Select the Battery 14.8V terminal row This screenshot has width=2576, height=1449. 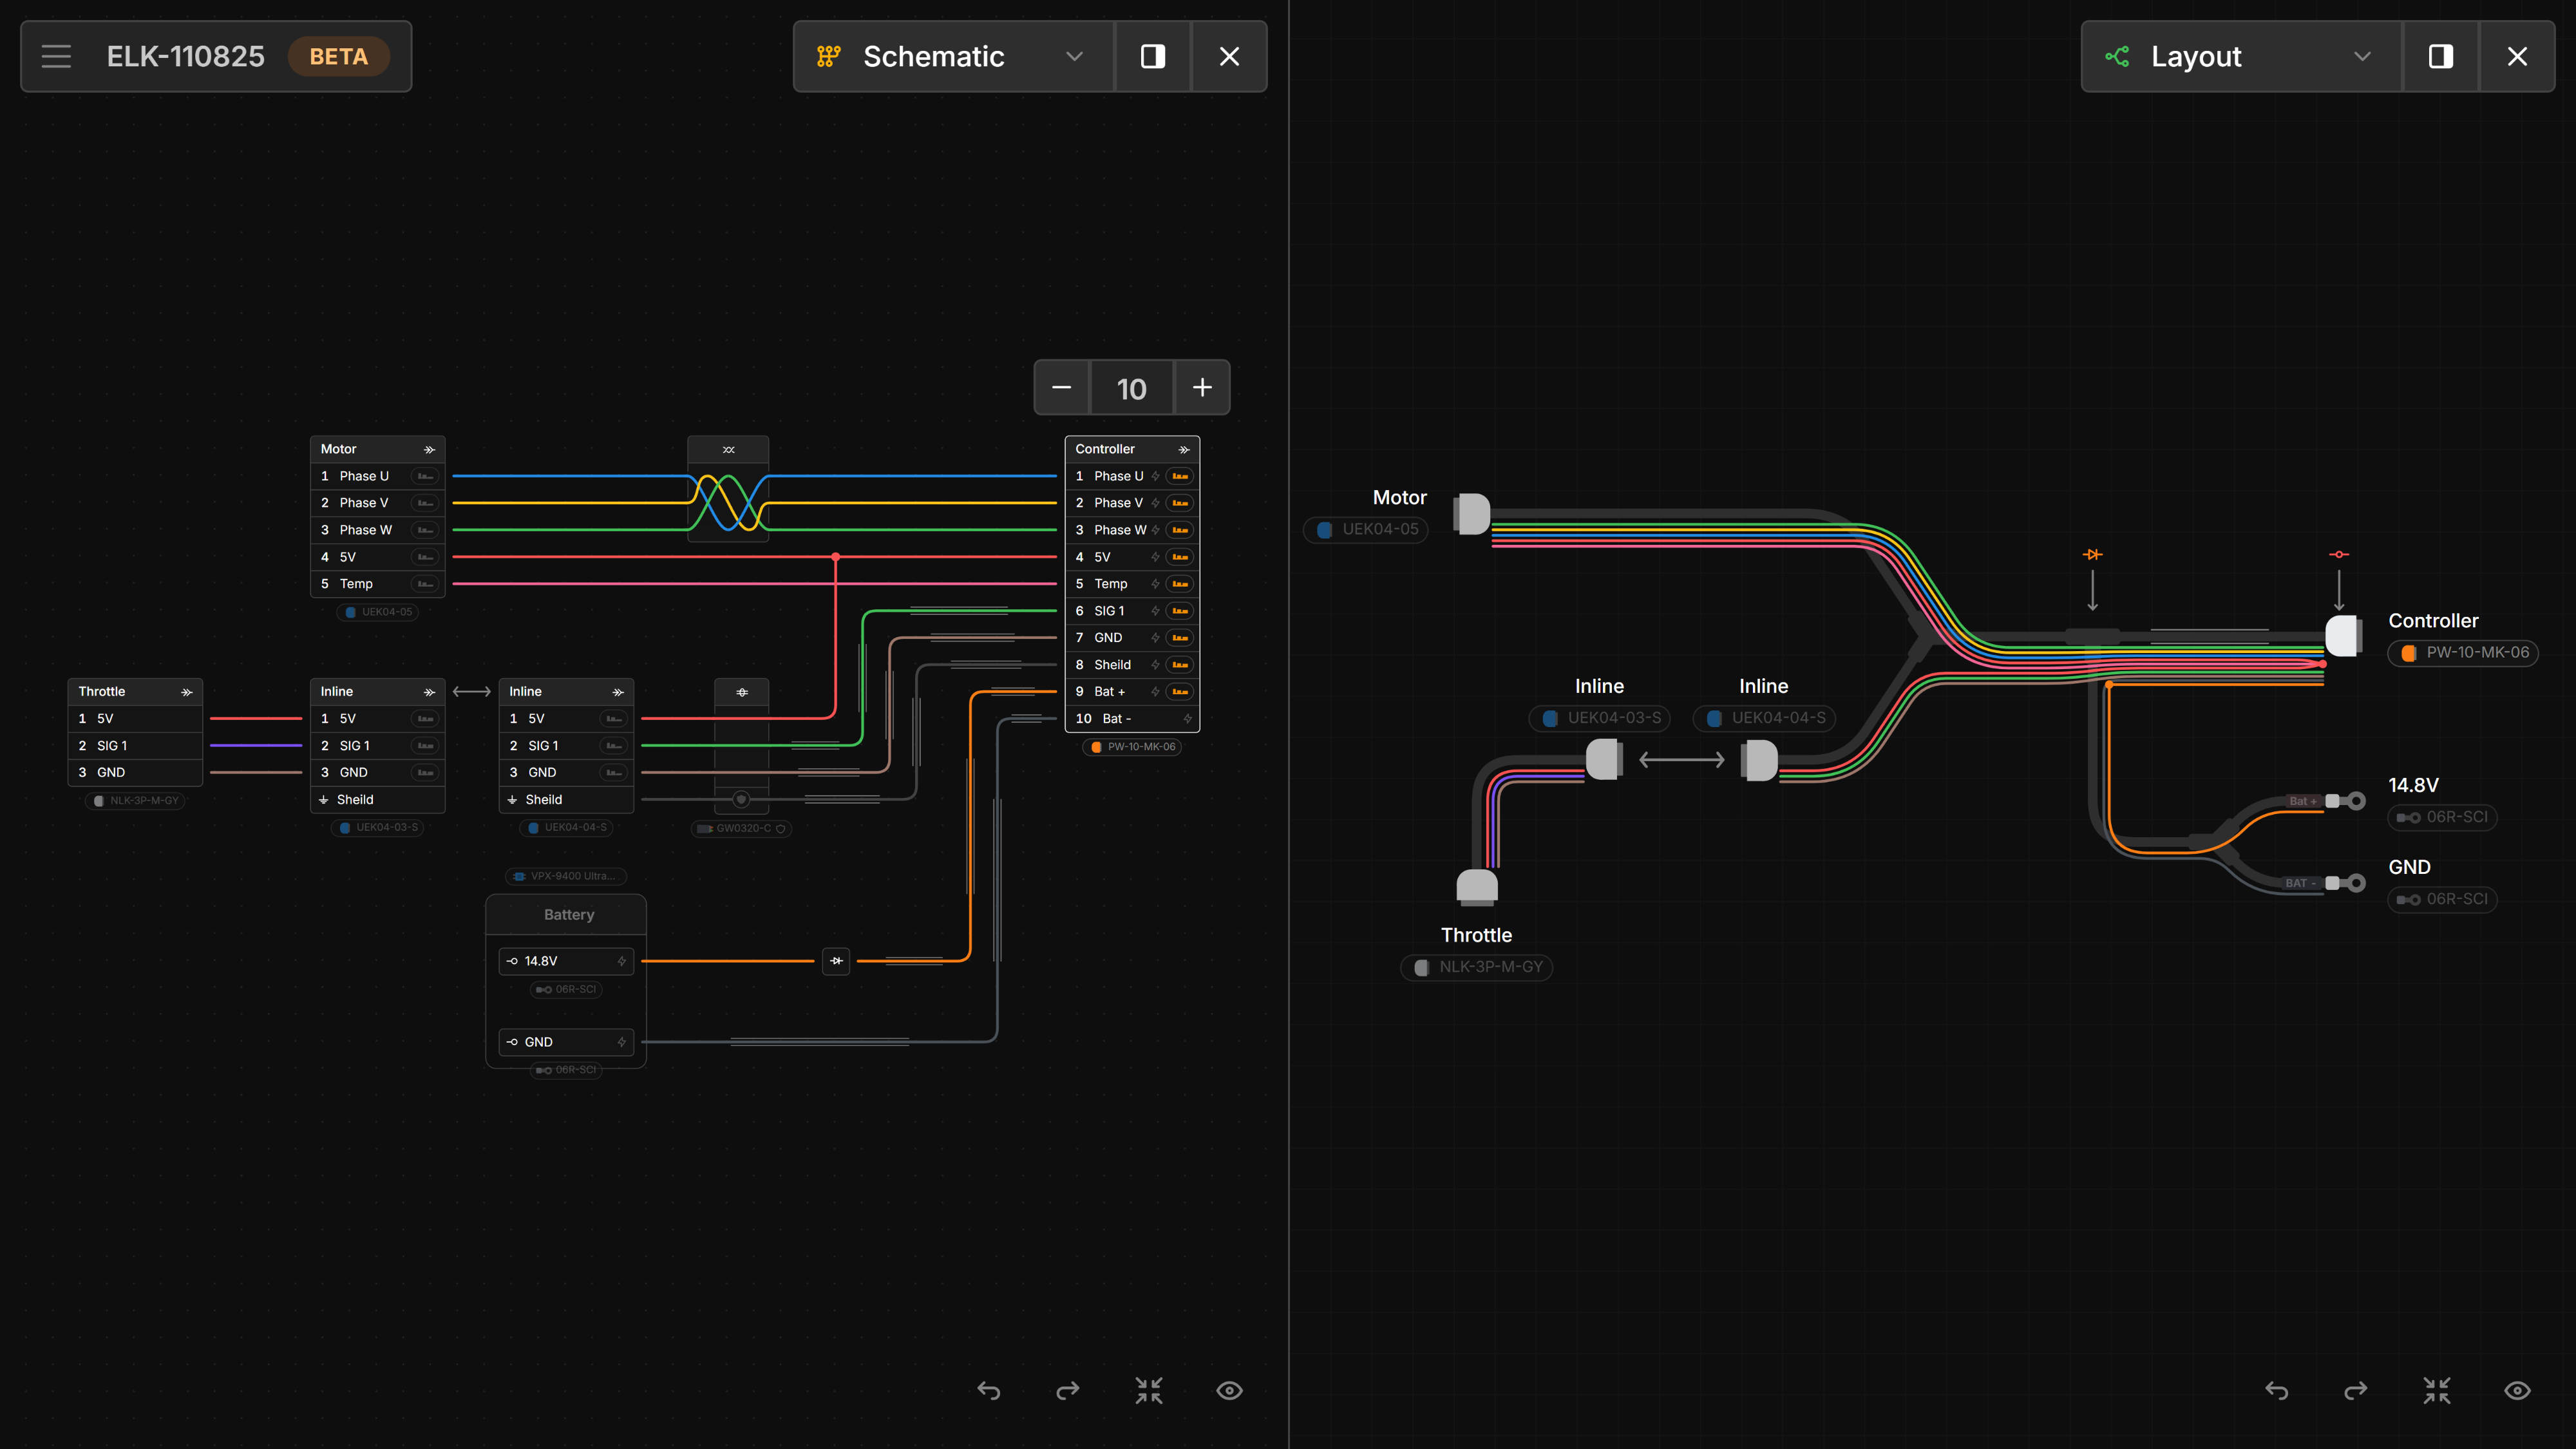[x=566, y=961]
